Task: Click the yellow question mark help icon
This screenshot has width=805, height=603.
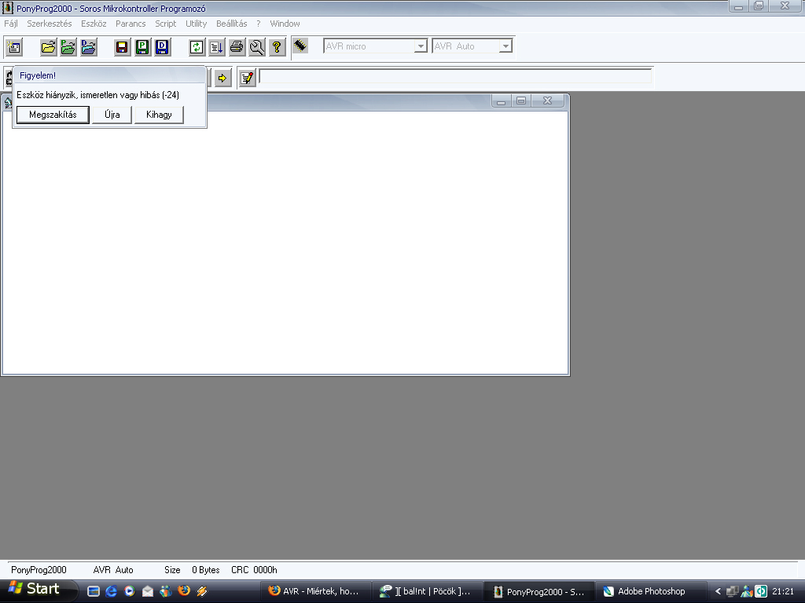Action: pyautogui.click(x=277, y=47)
